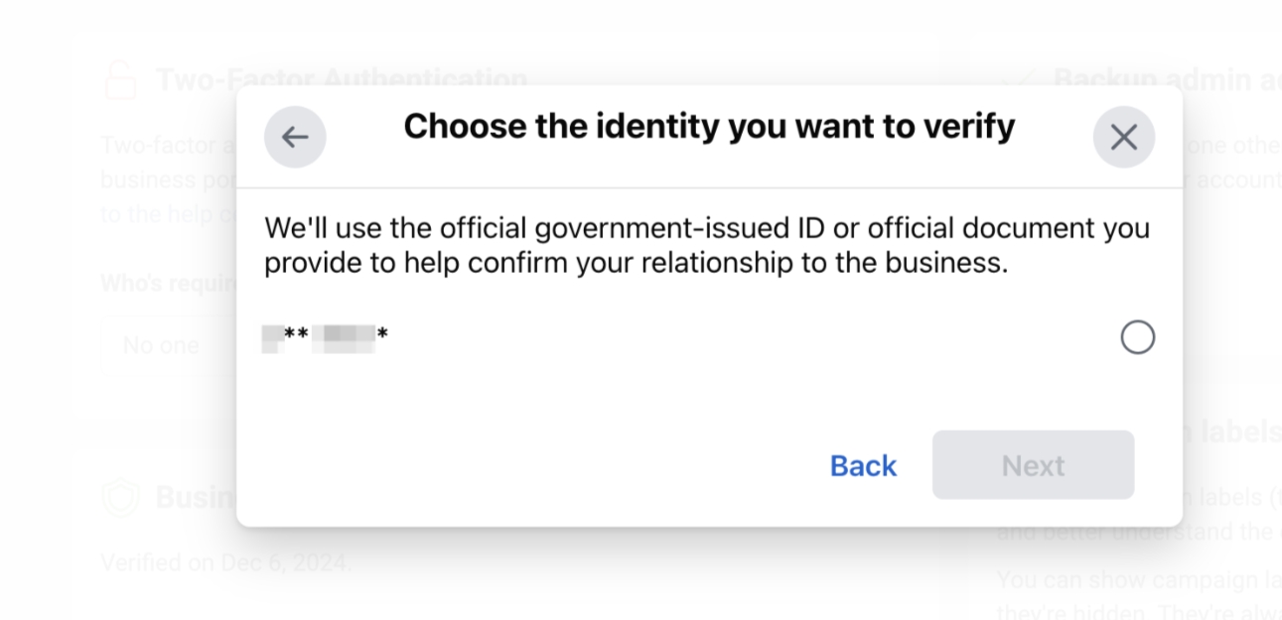Click the 'Who's required' label in background
1282x620 pixels.
pyautogui.click(x=168, y=283)
